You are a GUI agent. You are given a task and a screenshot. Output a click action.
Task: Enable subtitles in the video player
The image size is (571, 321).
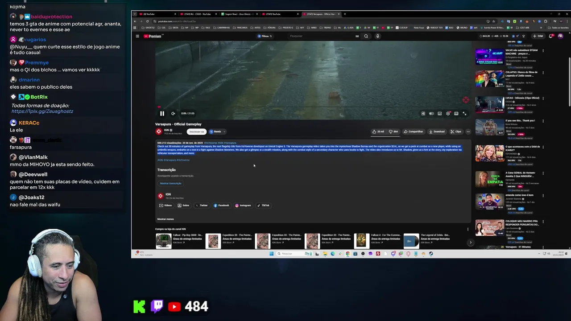tap(440, 113)
